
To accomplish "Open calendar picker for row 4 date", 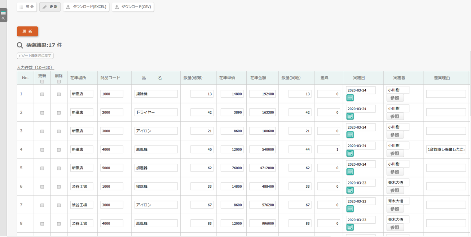I will (x=350, y=153).
